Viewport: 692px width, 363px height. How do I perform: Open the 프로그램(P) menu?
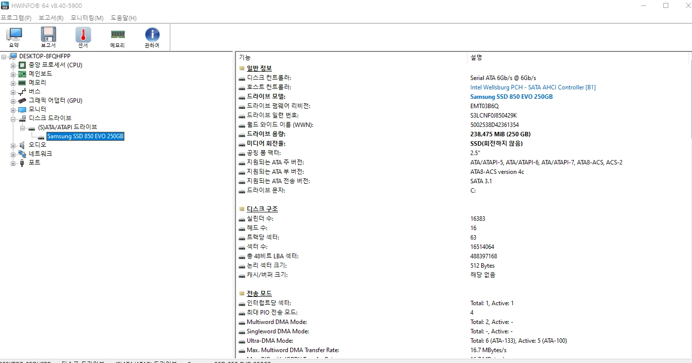click(16, 18)
